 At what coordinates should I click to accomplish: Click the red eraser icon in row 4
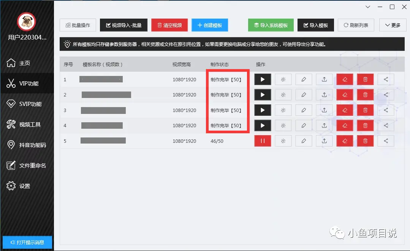(x=345, y=126)
